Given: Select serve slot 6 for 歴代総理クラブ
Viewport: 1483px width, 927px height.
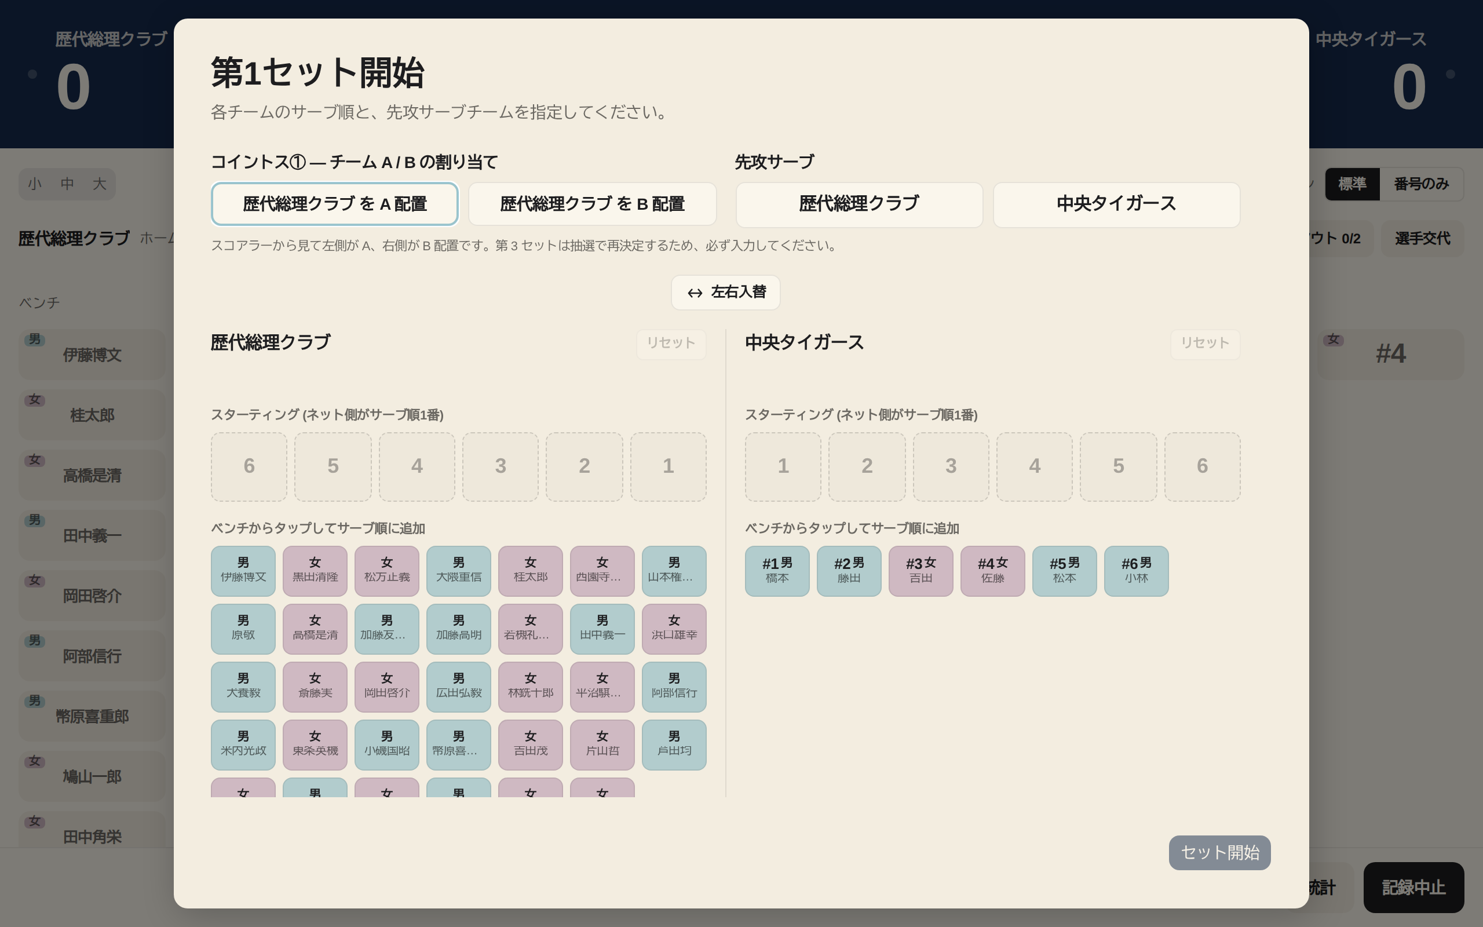Looking at the screenshot, I should pos(249,466).
